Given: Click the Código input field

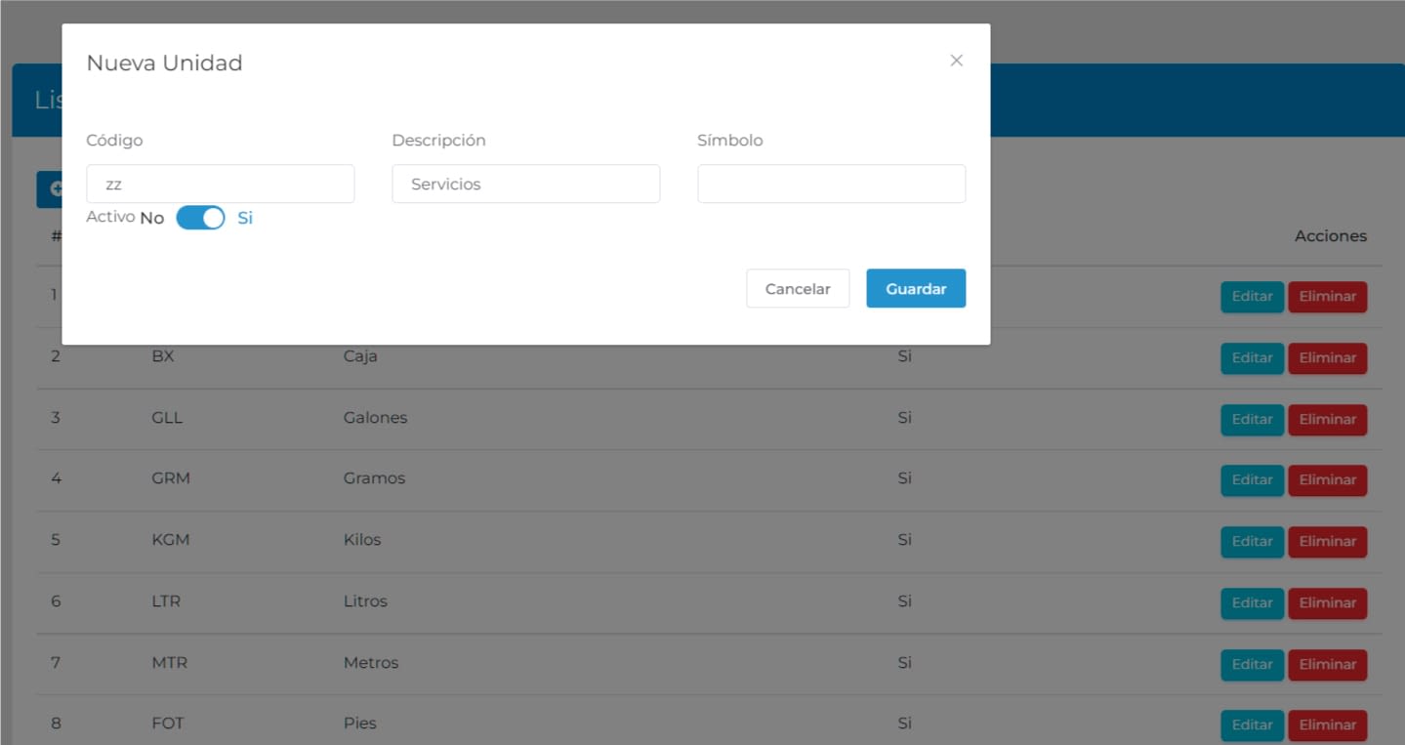Looking at the screenshot, I should tap(220, 184).
